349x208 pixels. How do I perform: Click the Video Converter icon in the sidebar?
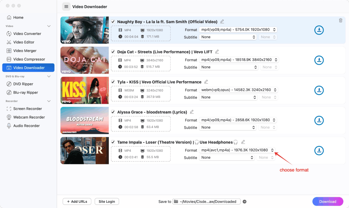9,34
